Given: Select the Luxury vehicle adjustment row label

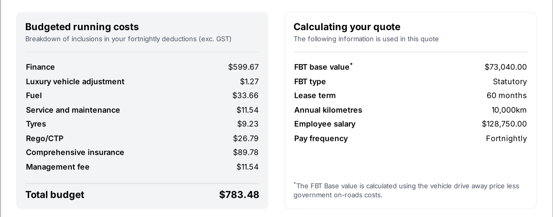Looking at the screenshot, I should click(x=75, y=81).
